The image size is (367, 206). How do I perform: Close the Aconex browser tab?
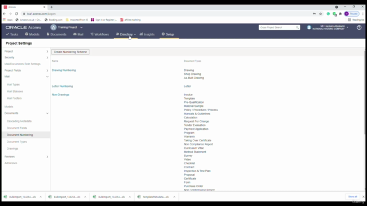[x=44, y=7]
